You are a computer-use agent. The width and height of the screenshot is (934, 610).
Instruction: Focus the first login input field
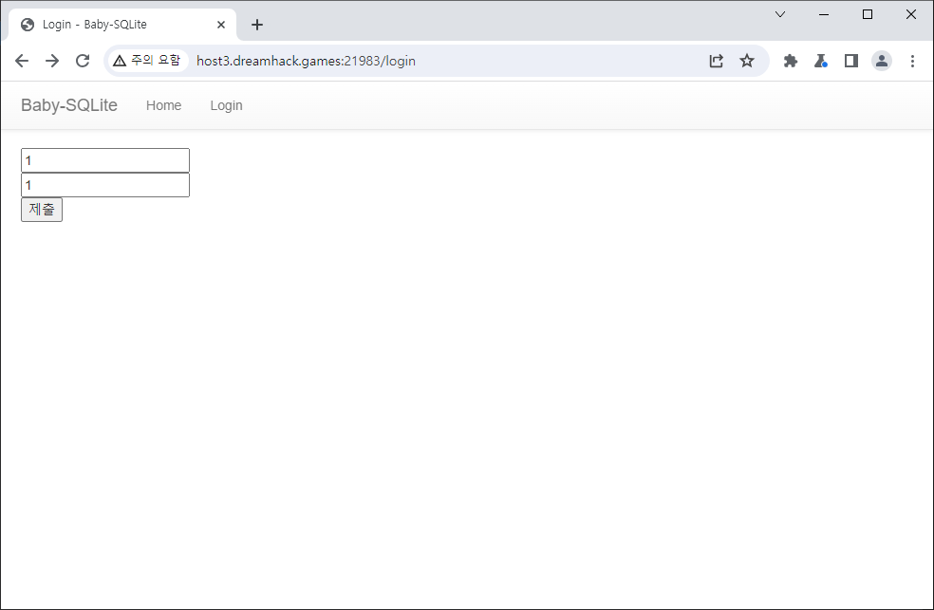pos(105,160)
